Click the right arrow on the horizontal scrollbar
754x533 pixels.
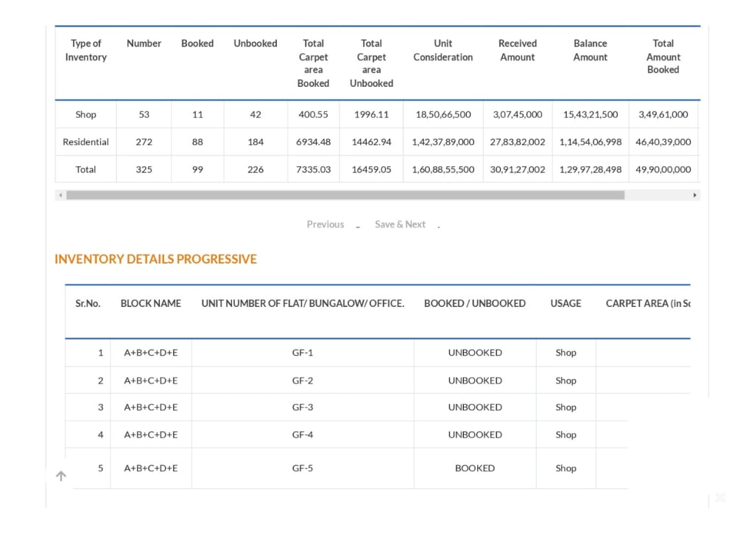(x=694, y=194)
